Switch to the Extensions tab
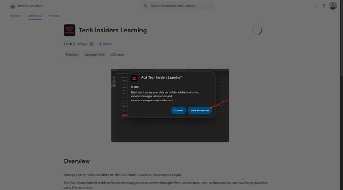The height and width of the screenshot is (190, 343). [35, 16]
